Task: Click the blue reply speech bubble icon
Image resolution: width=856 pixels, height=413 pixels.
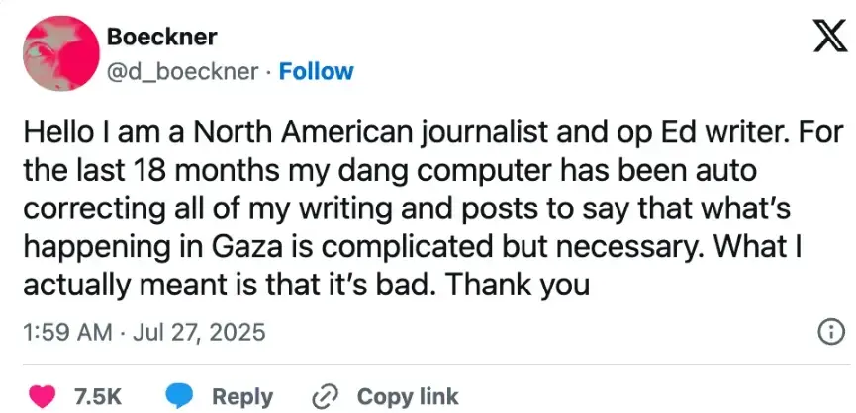Action: 178,396
